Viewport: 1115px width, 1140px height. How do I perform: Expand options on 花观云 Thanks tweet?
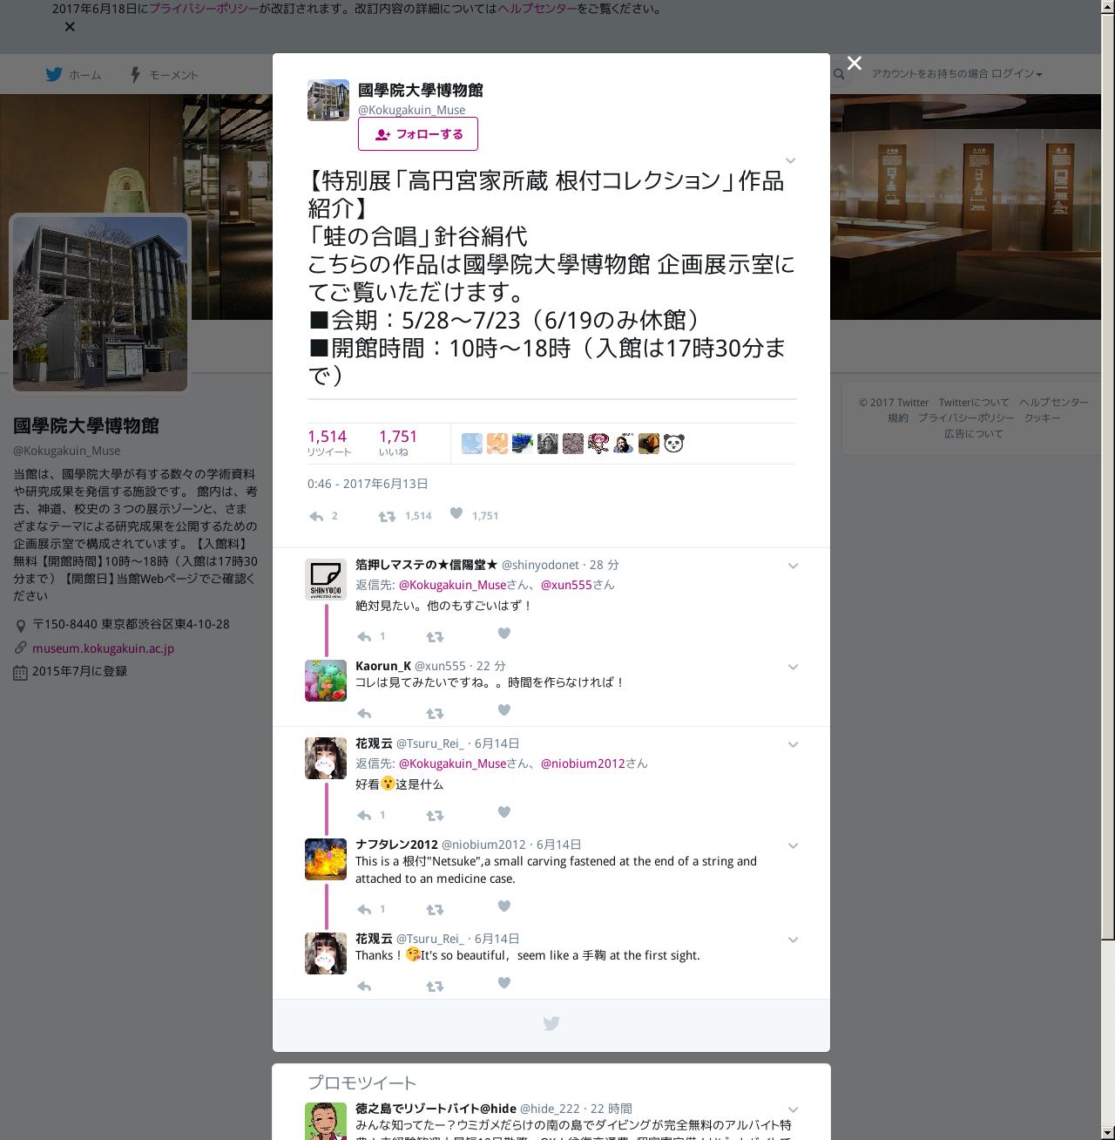tap(794, 940)
